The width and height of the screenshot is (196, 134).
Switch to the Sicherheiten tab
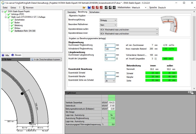[x=95, y=11]
